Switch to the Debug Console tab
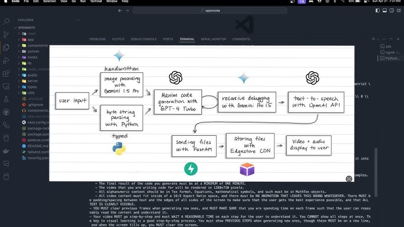Viewport: 404px width, 227px height. click(144, 39)
